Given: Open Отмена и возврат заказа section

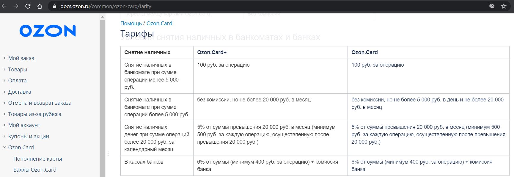Looking at the screenshot, I should point(40,103).
